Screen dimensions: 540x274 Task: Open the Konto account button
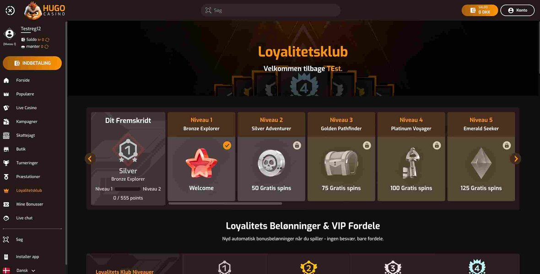click(x=517, y=11)
